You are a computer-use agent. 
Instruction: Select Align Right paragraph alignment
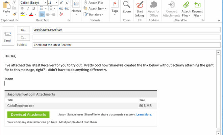(53, 14)
